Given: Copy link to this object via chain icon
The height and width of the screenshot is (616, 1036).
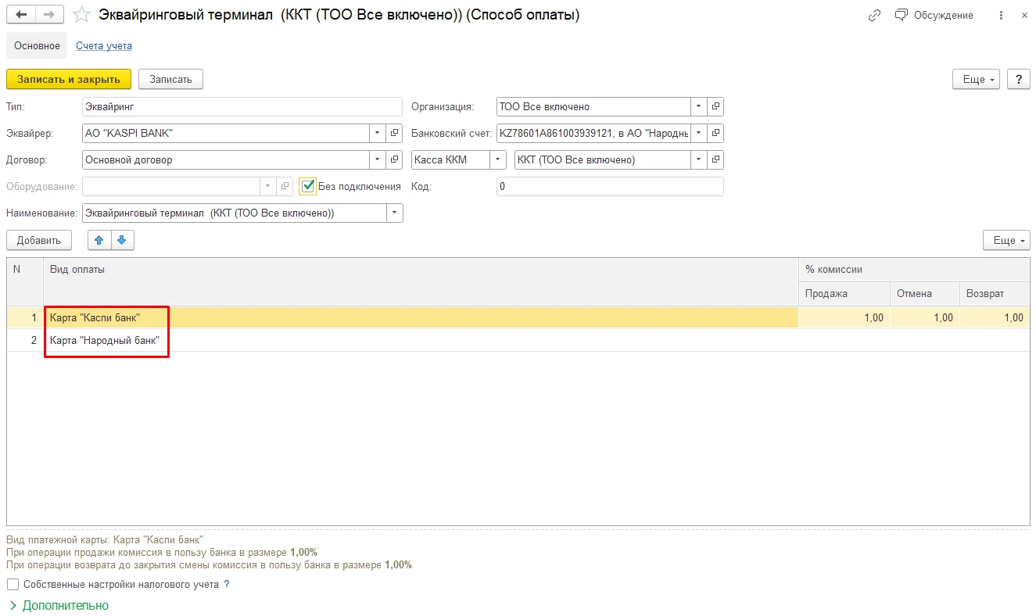Looking at the screenshot, I should coord(874,16).
